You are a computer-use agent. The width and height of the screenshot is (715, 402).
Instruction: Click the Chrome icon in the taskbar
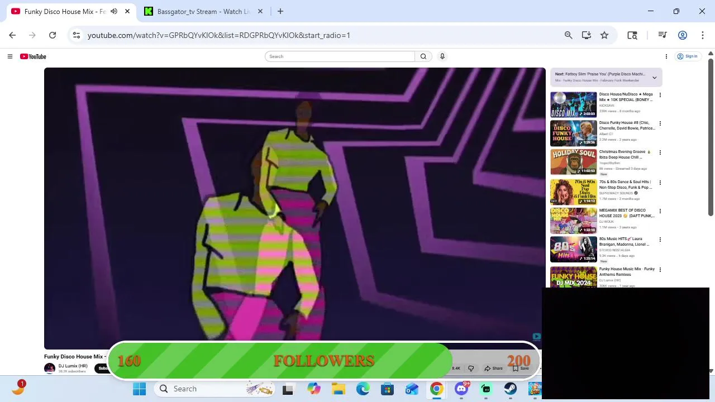click(x=437, y=389)
